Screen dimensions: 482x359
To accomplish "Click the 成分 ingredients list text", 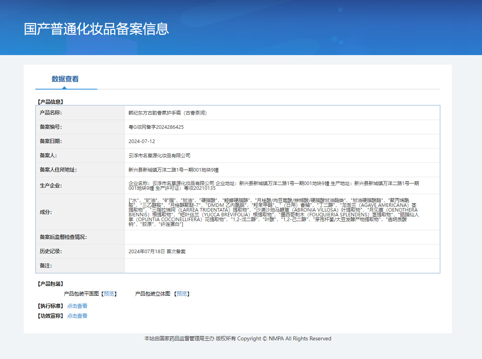I will click(x=273, y=212).
